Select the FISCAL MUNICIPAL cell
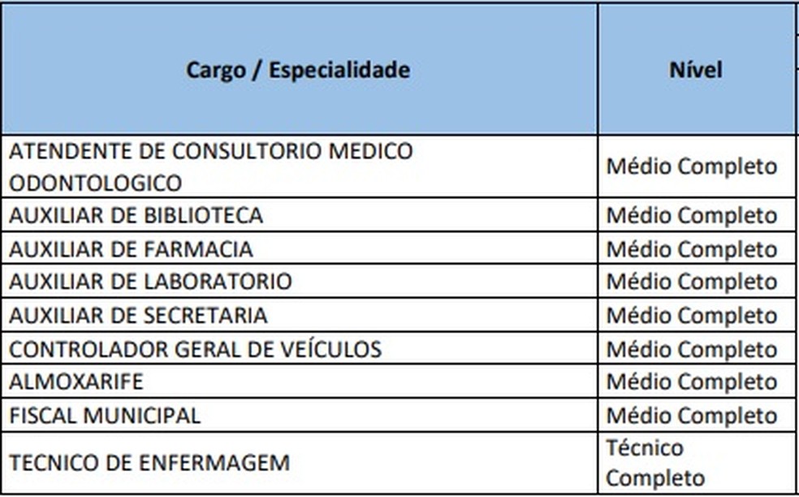The width and height of the screenshot is (799, 497). pyautogui.click(x=106, y=416)
